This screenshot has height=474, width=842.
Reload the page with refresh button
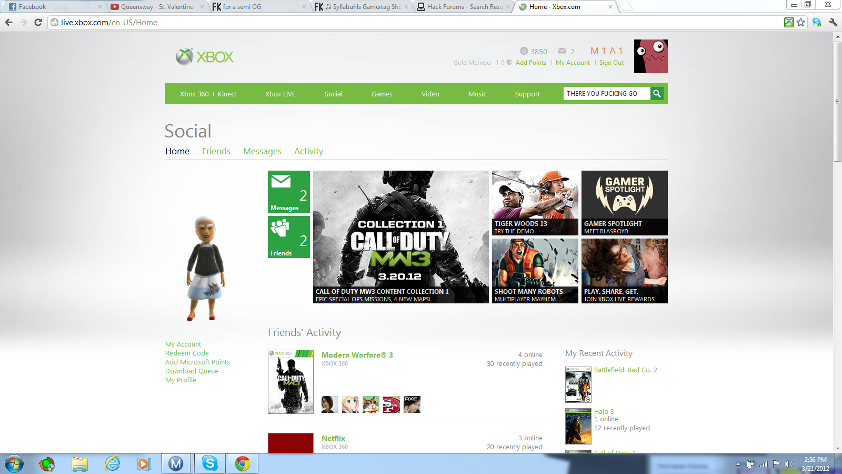[x=38, y=22]
